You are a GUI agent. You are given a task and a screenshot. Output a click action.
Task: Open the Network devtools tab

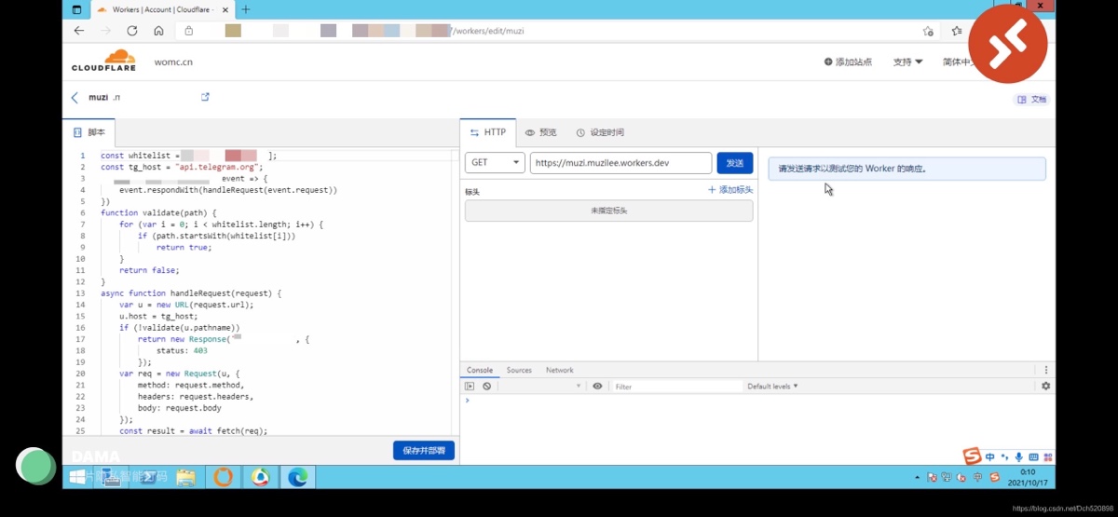point(560,370)
